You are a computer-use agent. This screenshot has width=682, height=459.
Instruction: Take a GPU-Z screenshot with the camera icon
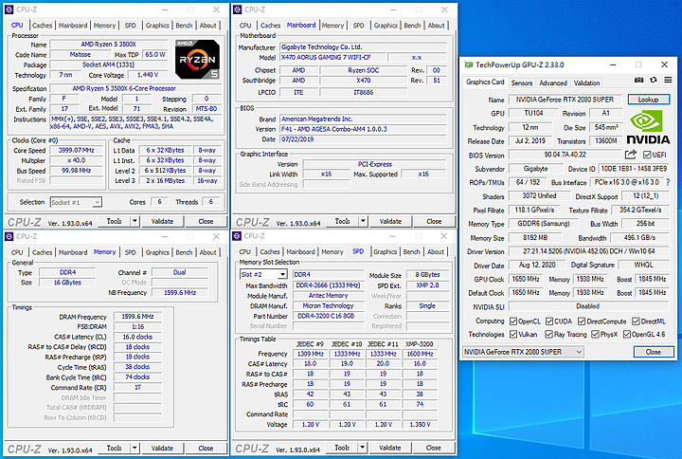coord(638,80)
